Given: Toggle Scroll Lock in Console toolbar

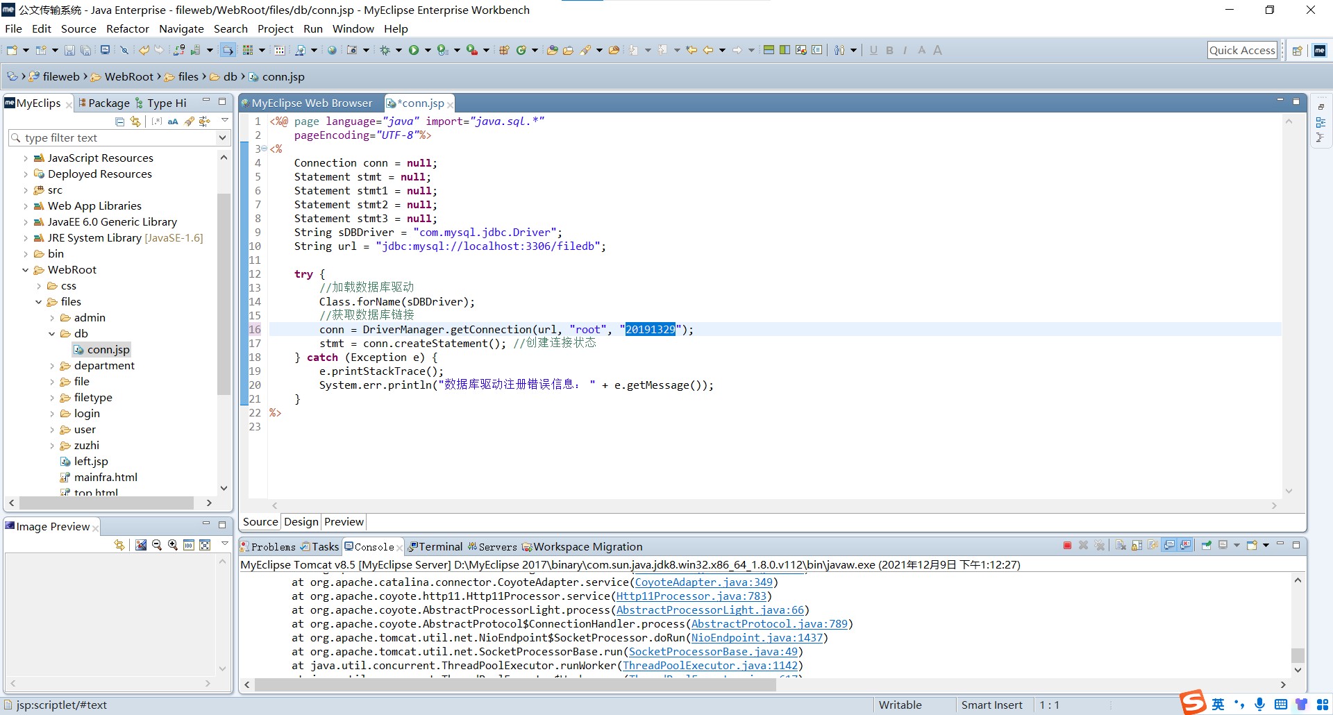Looking at the screenshot, I should click(1137, 546).
